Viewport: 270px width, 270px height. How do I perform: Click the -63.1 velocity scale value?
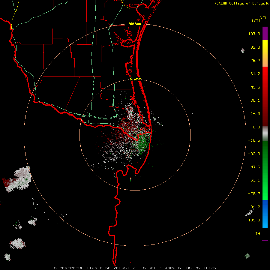pos(254,180)
